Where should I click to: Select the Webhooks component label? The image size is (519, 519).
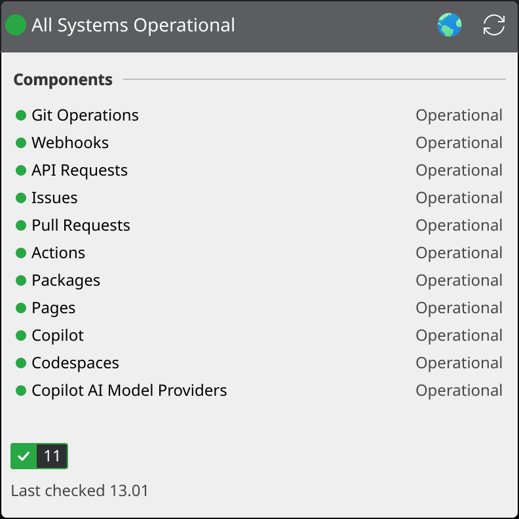point(70,143)
